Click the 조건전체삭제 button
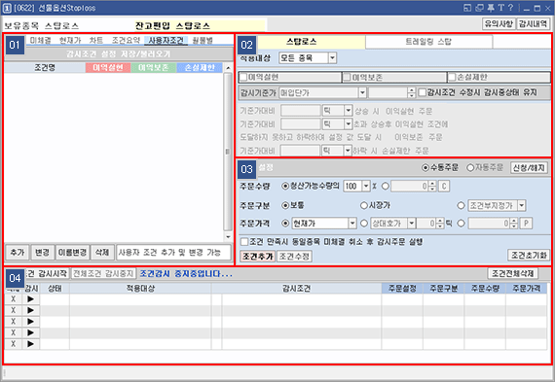The image size is (555, 382). click(x=512, y=273)
